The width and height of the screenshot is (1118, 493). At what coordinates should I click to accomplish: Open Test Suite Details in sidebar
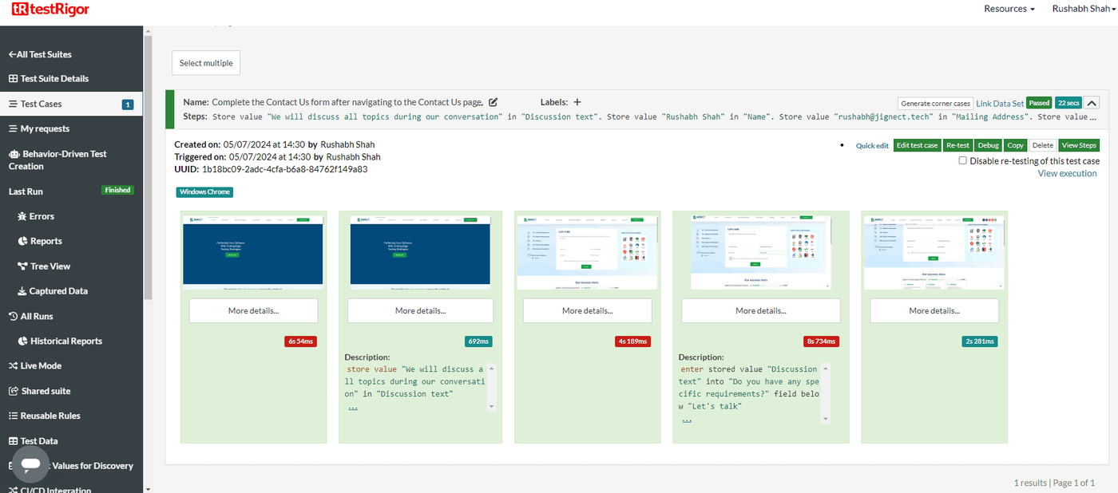(48, 78)
